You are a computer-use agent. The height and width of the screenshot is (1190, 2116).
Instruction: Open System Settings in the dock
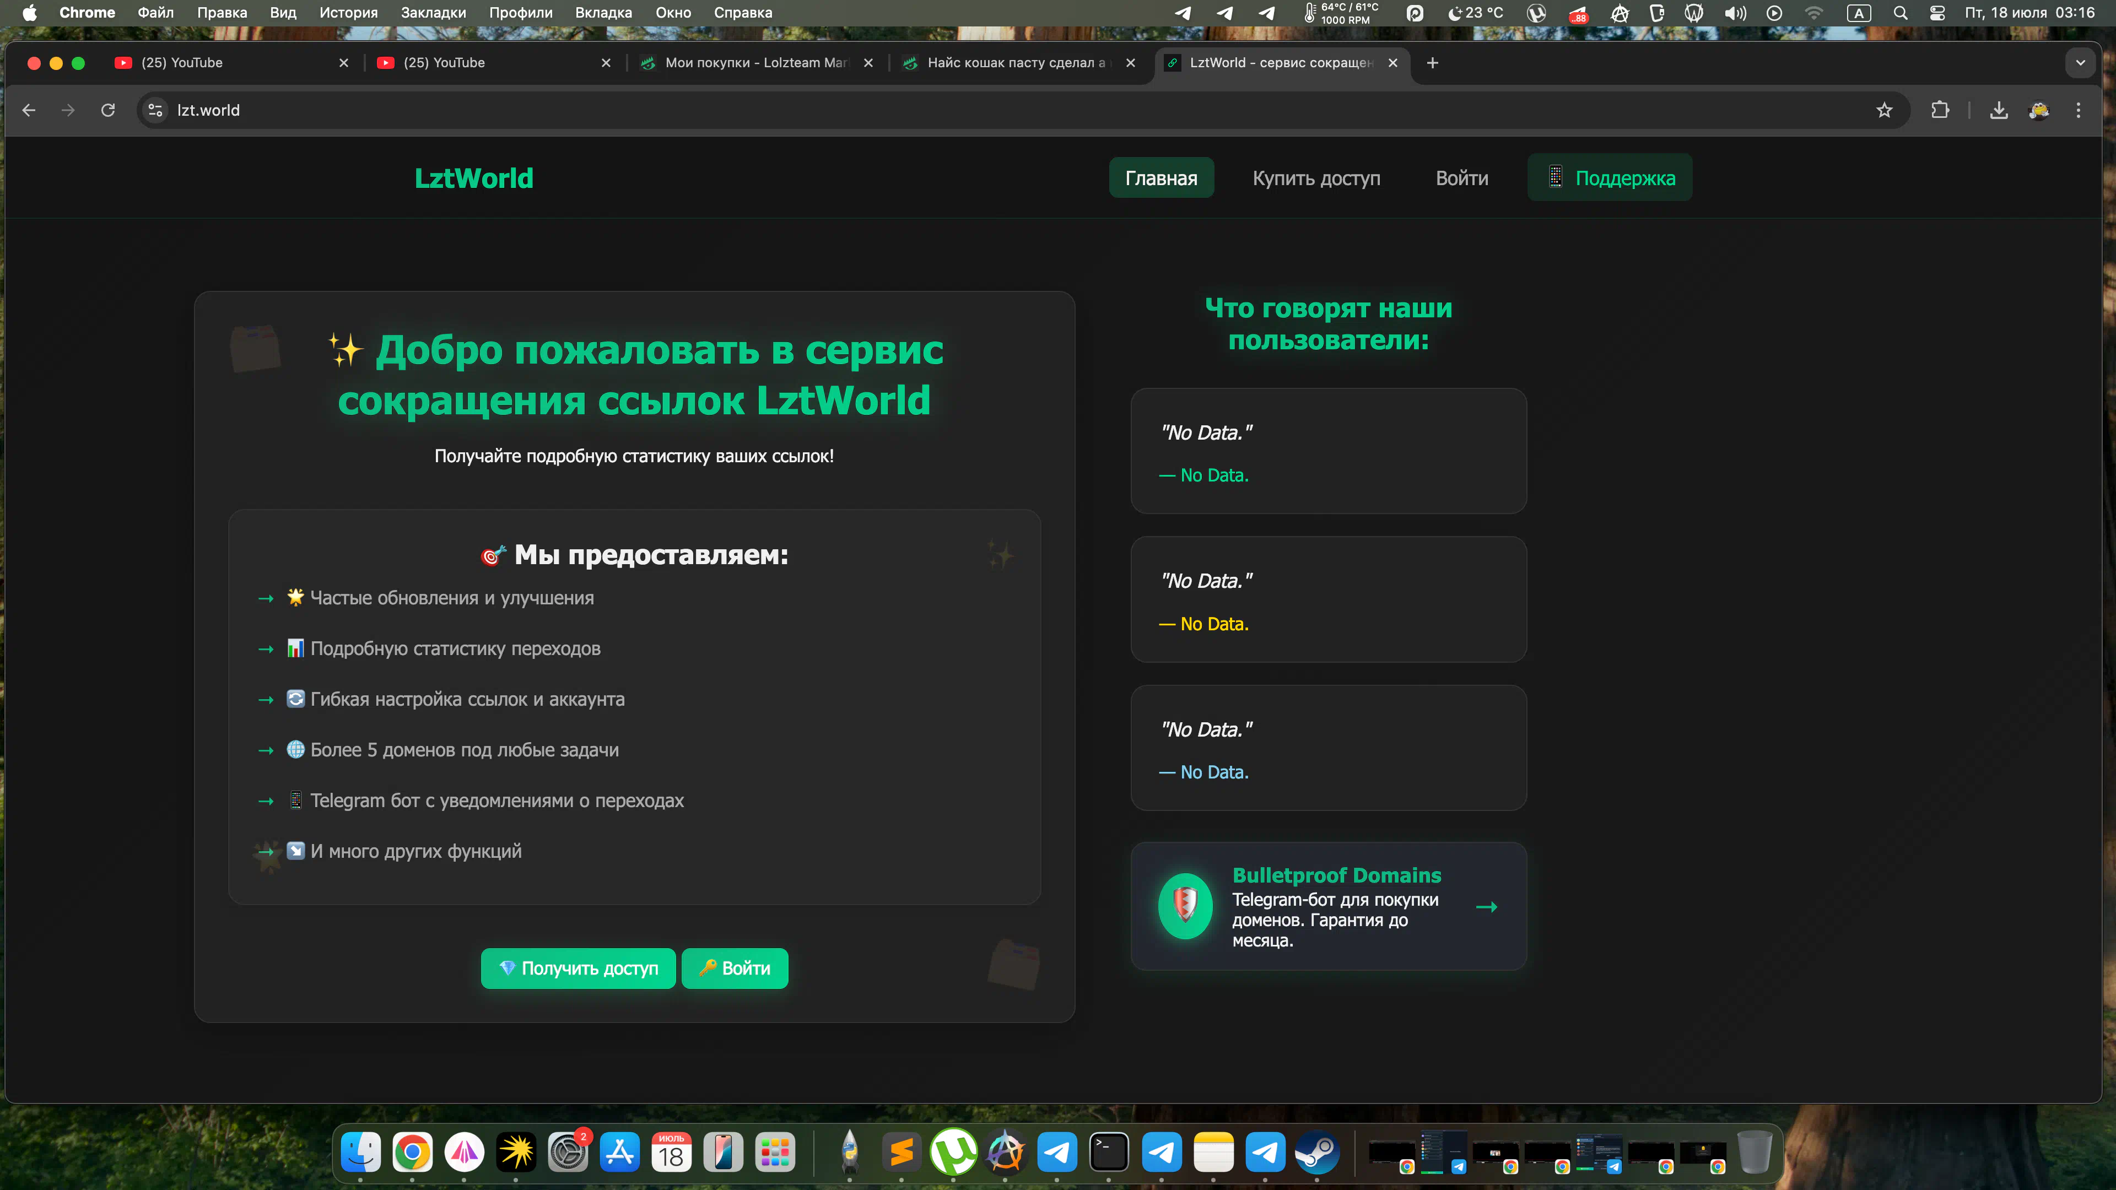point(568,1152)
